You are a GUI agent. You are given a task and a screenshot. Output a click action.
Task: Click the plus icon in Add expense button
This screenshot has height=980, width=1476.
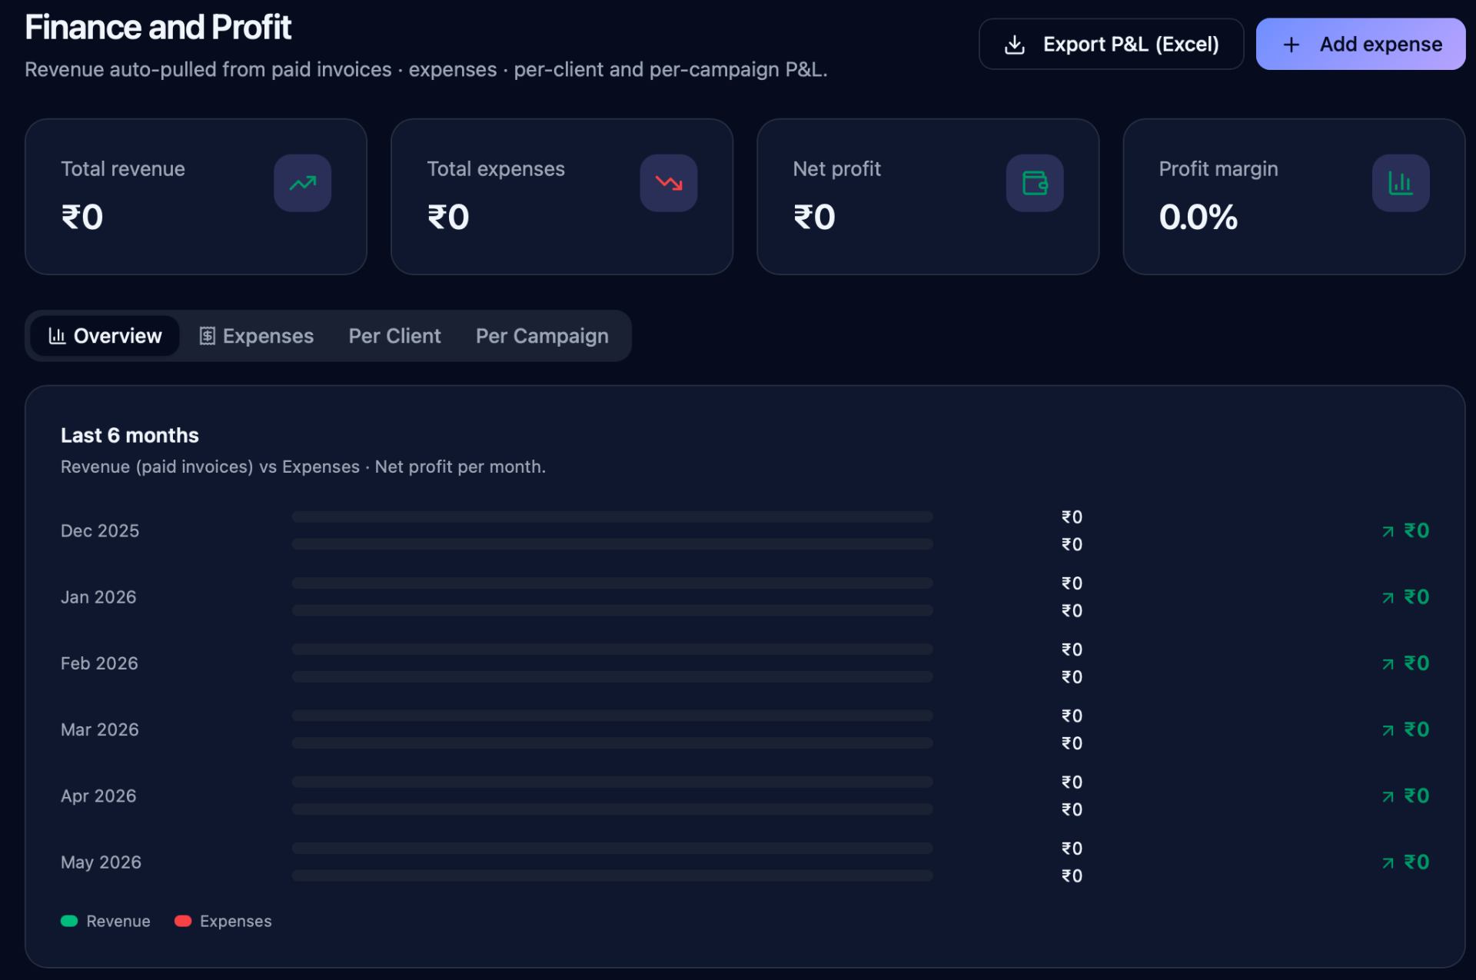click(x=1291, y=45)
